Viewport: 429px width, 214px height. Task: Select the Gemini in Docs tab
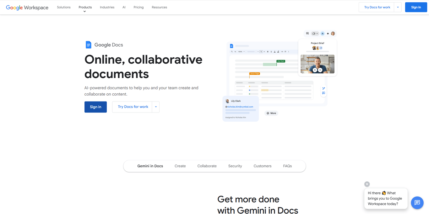click(150, 166)
